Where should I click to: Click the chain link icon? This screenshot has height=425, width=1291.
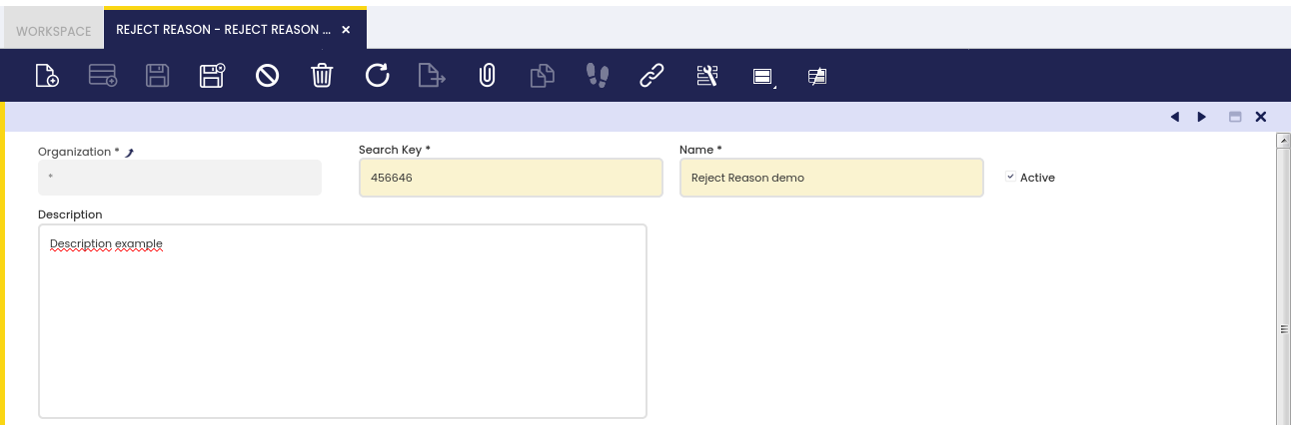tap(651, 76)
